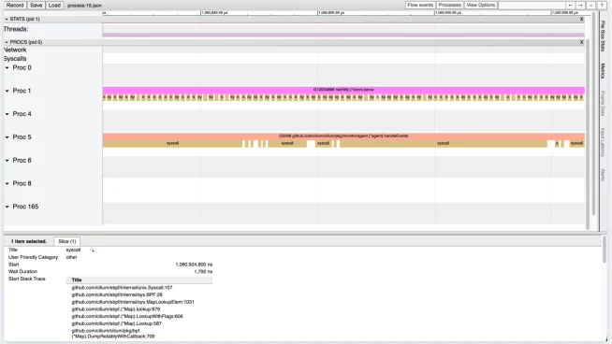
Task: Click the timeline vertical scrollbar
Action: [x=593, y=113]
